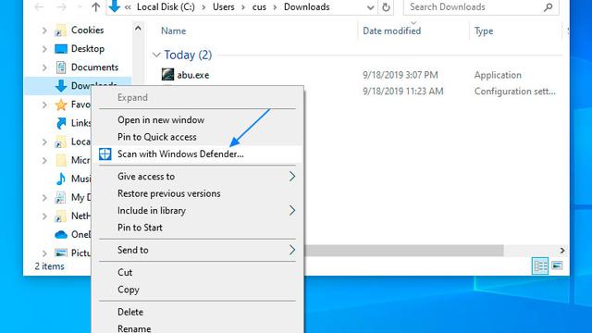Select the My Documents icon in tree
Viewport: 592px width, 333px height.
(x=60, y=197)
